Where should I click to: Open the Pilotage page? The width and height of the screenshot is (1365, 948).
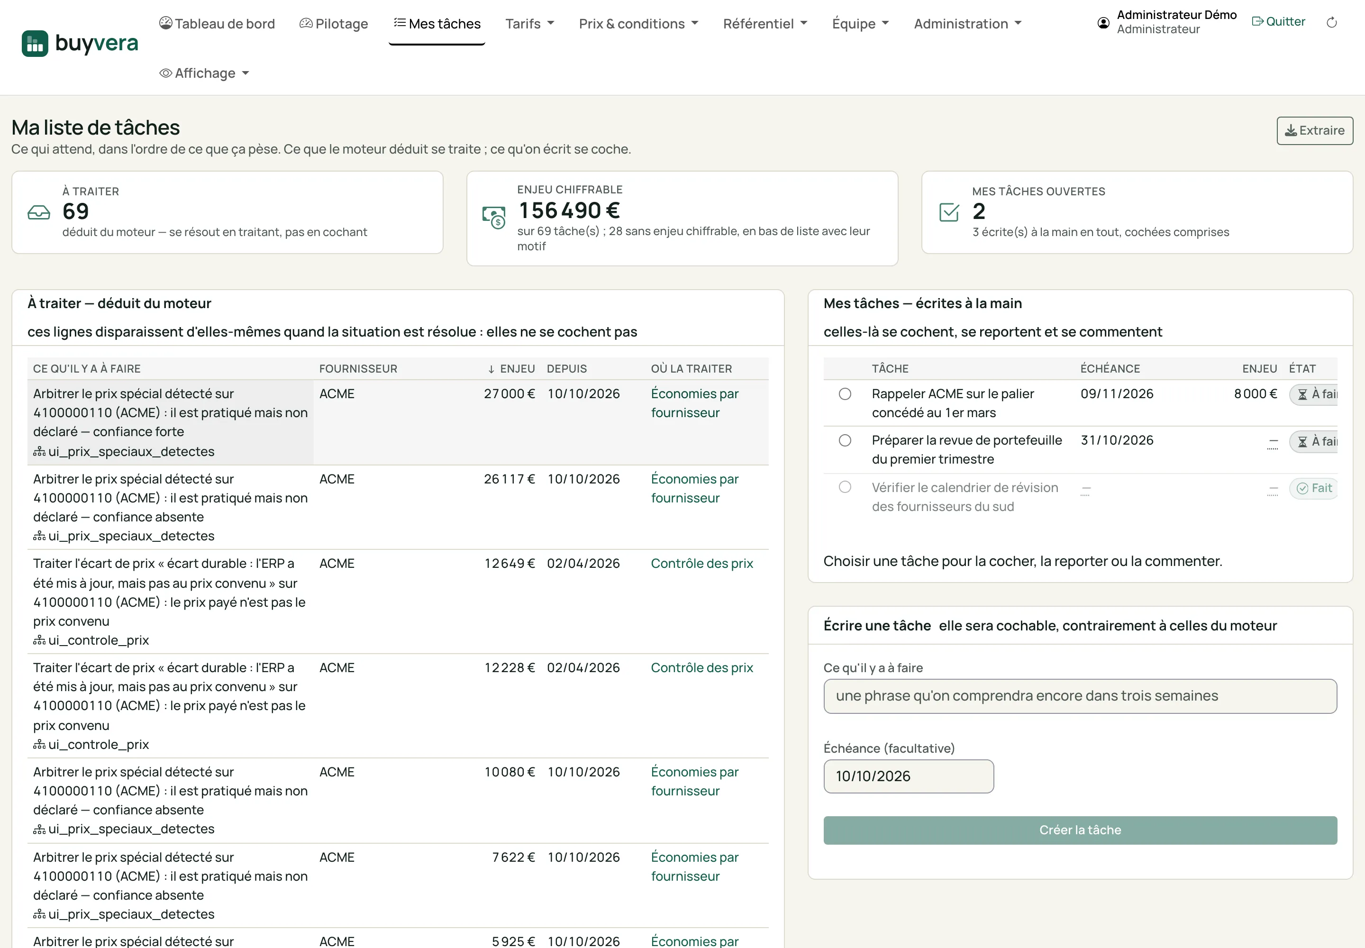(334, 24)
